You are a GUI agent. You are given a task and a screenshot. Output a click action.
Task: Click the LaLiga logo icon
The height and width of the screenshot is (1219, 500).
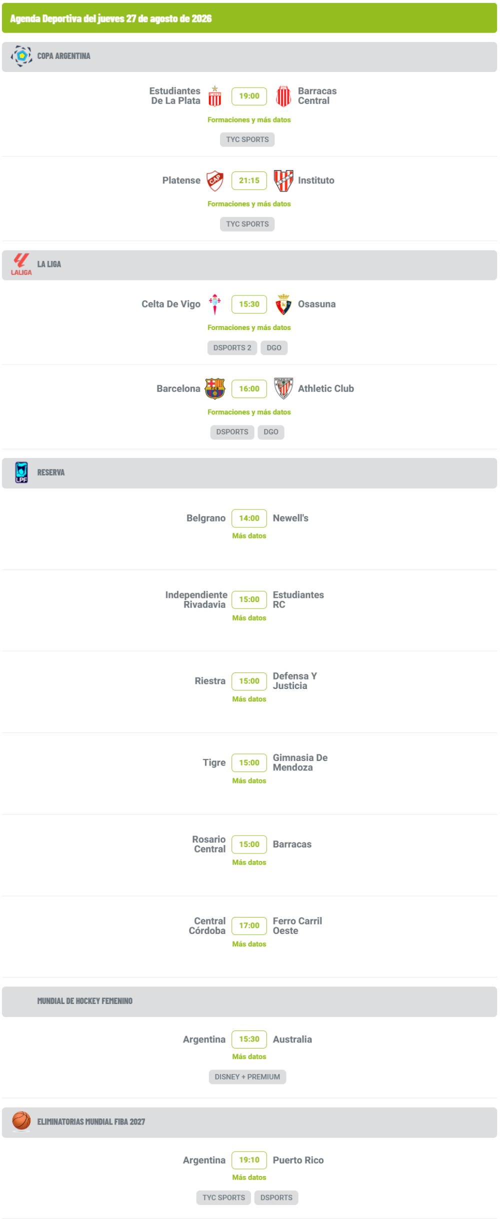[x=21, y=264]
